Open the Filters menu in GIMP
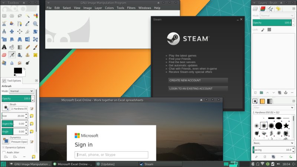297x167 pixels. (x=131, y=8)
